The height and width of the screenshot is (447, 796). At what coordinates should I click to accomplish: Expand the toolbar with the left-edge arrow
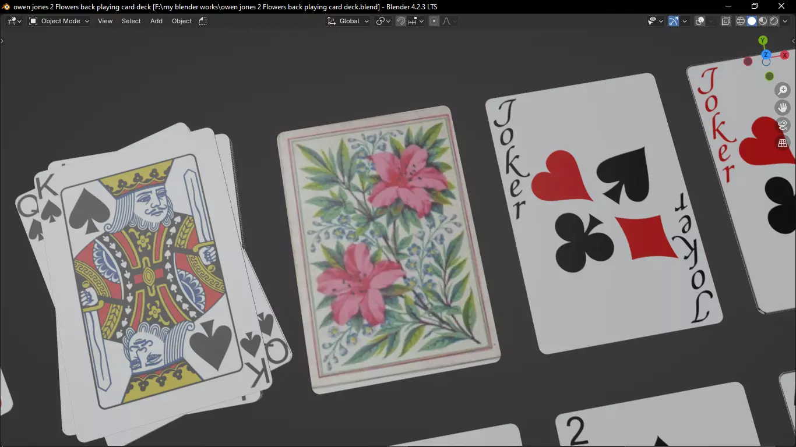2,41
